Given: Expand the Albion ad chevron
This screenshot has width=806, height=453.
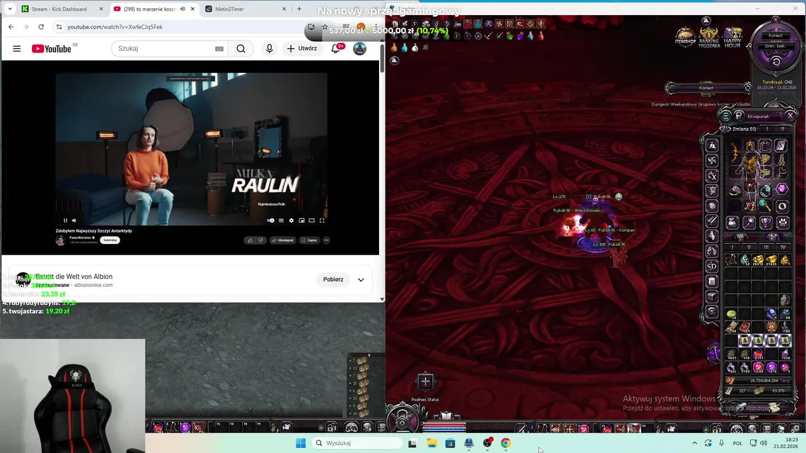Looking at the screenshot, I should click(361, 279).
